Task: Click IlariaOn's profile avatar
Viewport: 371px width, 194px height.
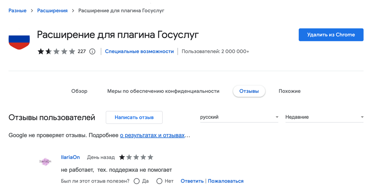Action: (45, 161)
